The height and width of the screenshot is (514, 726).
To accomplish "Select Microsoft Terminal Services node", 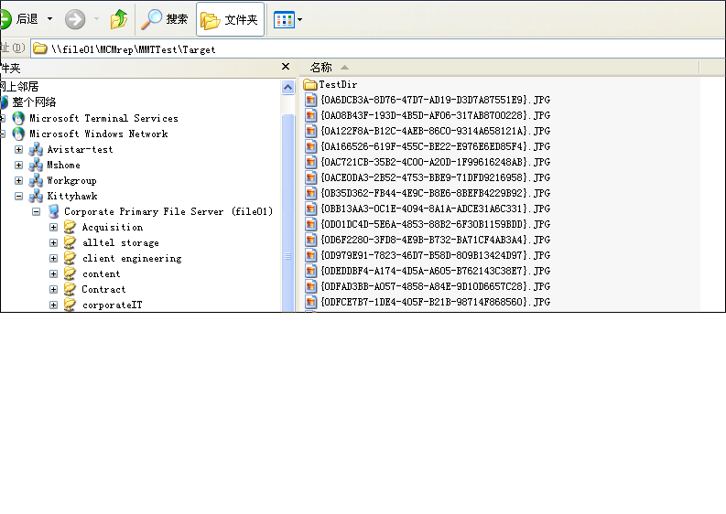I will 103,118.
